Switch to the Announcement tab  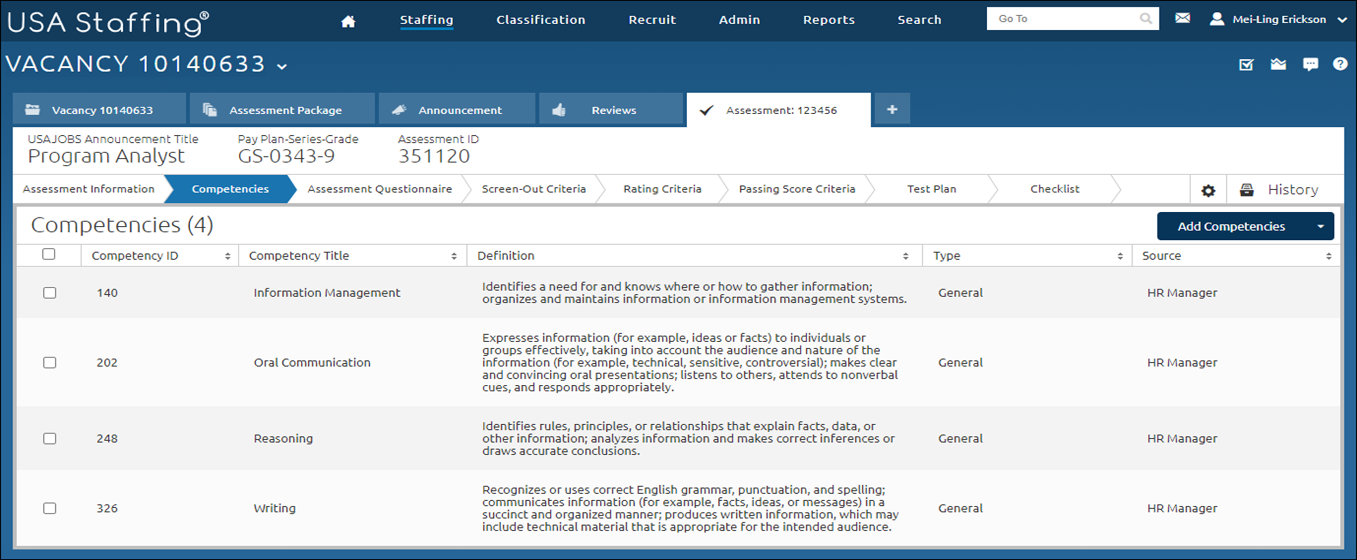coord(457,109)
